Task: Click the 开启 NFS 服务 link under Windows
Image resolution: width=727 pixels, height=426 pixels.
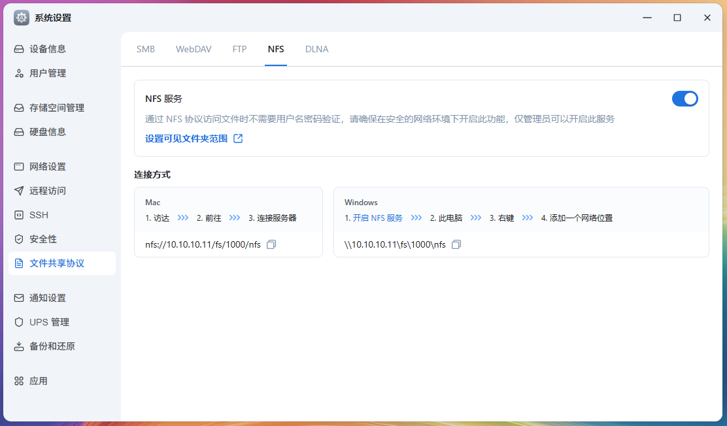Action: coord(377,218)
